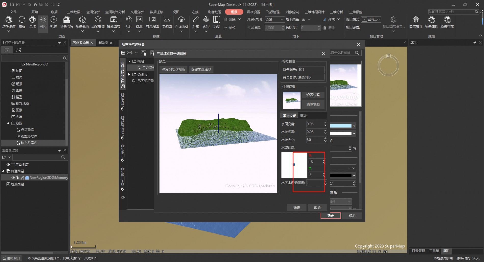Image resolution: width=484 pixels, height=262 pixels.
Task: Open the 文件 dropdown in fill symbol selector
Action: coord(129,53)
